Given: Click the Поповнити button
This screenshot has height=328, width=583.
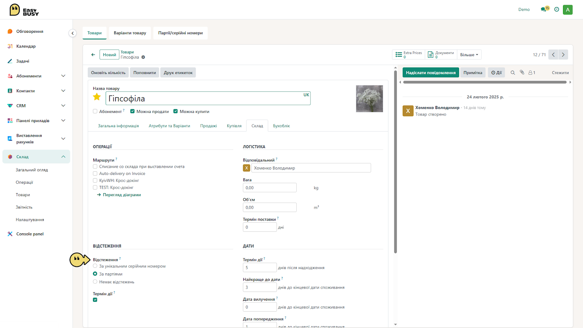Looking at the screenshot, I should pos(145,73).
